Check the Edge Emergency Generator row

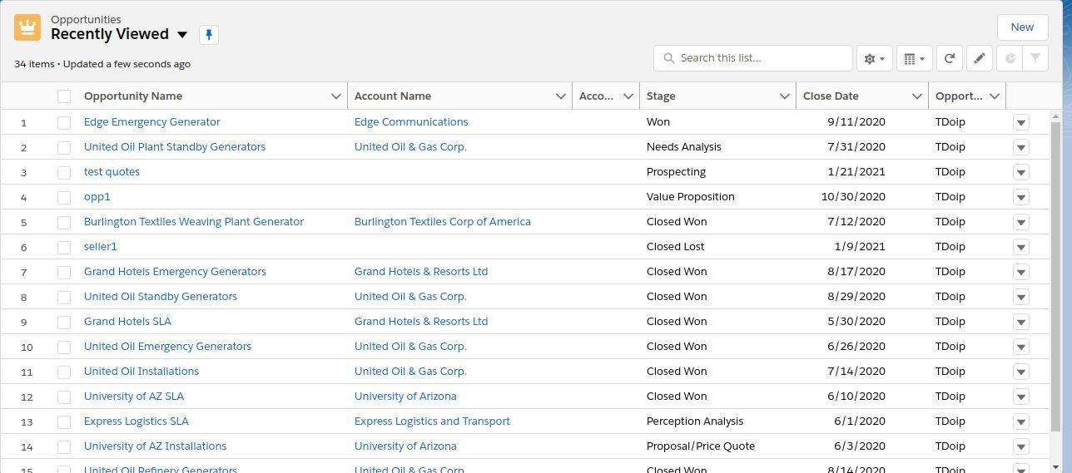tap(64, 122)
